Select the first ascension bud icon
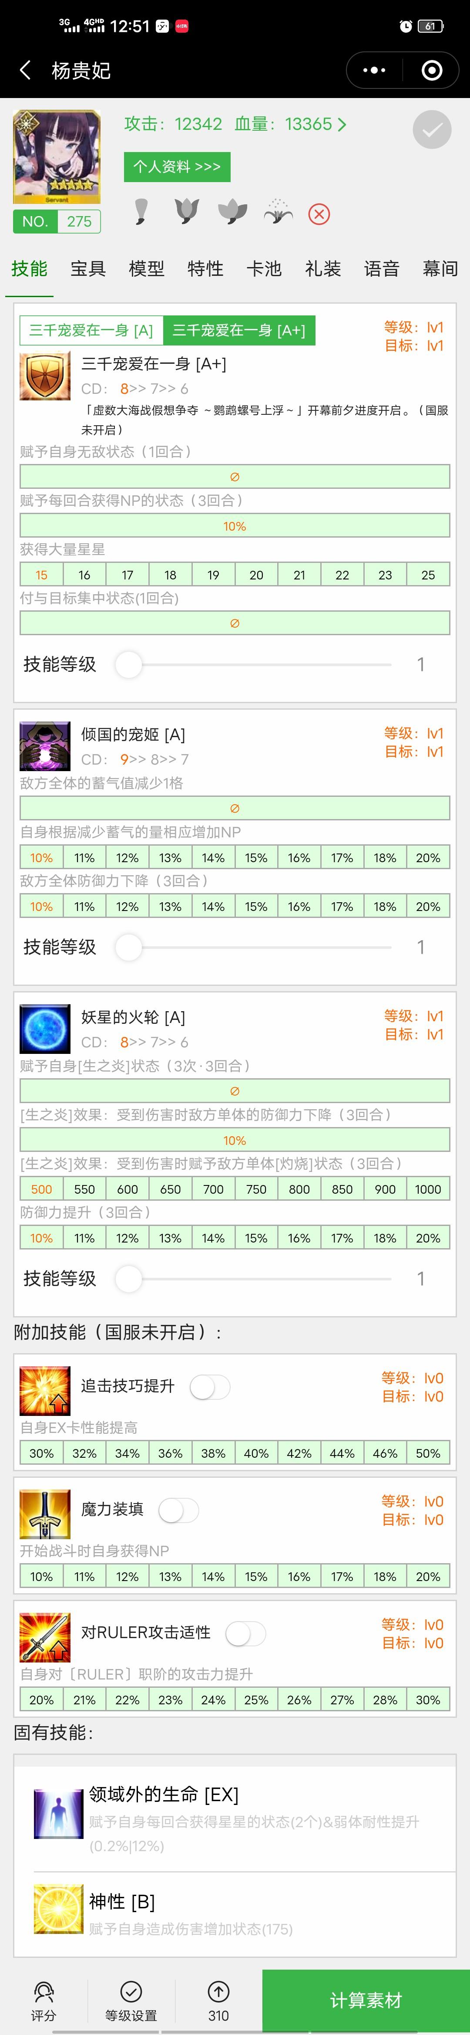This screenshot has width=470, height=2035. [141, 212]
